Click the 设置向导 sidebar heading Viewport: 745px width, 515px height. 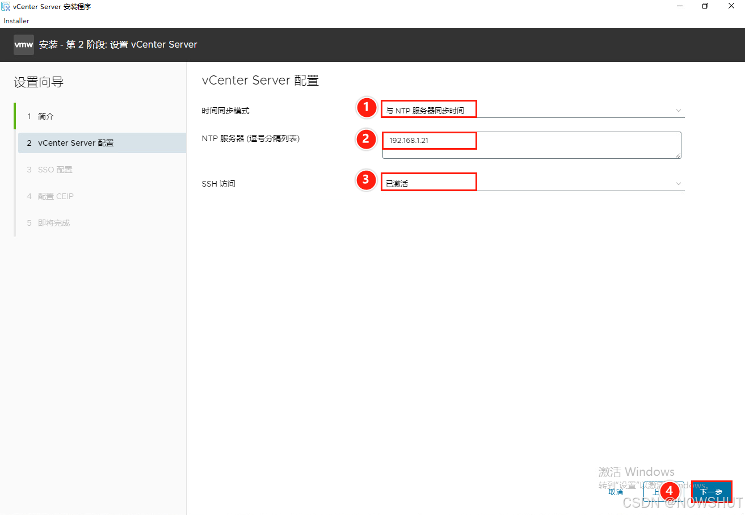point(39,82)
